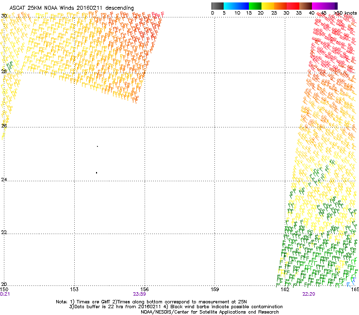The image size is (359, 315).
Task: Click the upper black dot near 154W
Action: pyautogui.click(x=98, y=146)
